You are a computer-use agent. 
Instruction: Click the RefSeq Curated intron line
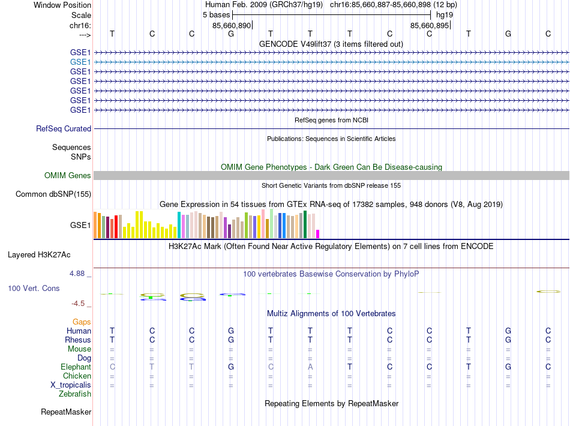331,128
